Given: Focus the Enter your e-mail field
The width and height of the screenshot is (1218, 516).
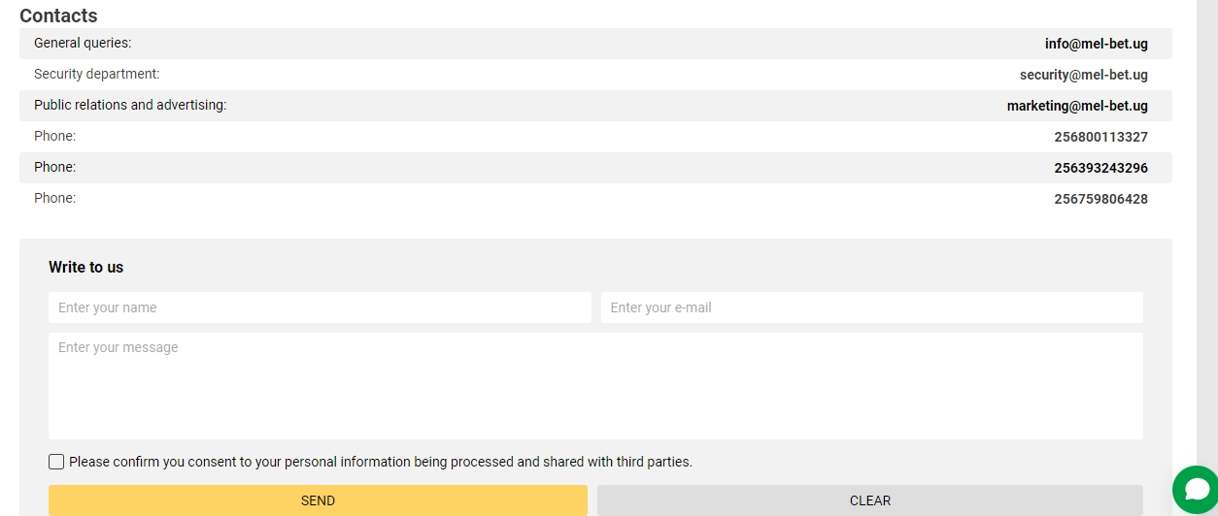Looking at the screenshot, I should pyautogui.click(x=872, y=307).
